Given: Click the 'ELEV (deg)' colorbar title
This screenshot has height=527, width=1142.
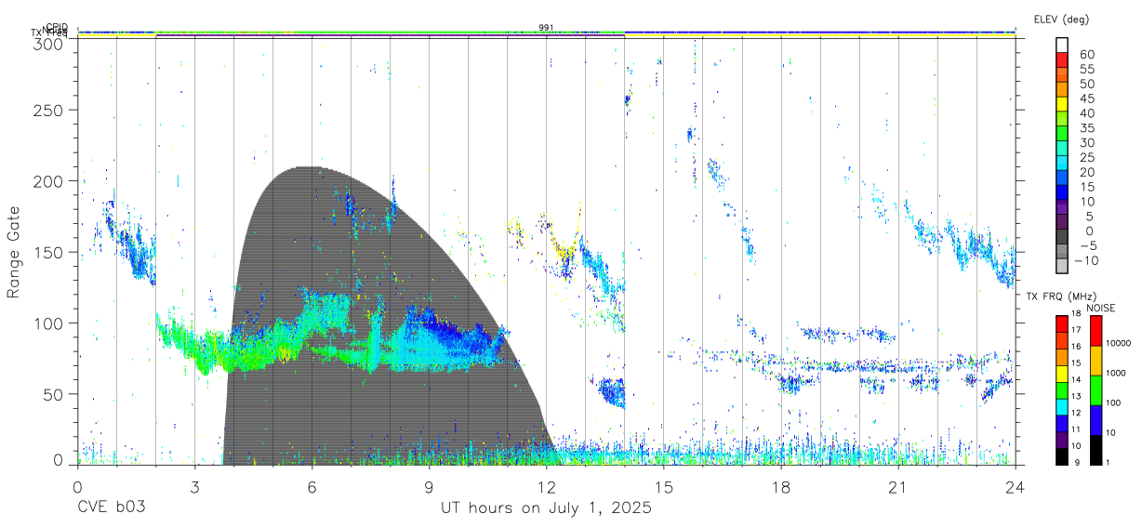Looking at the screenshot, I should tap(1061, 19).
